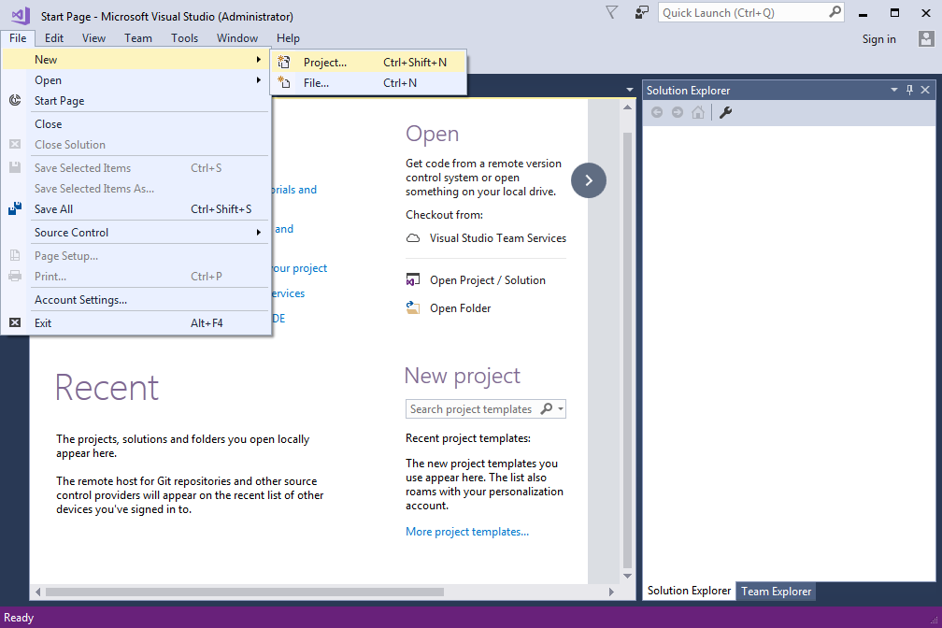This screenshot has width=942, height=628.
Task: Click the Sign in link
Action: tap(878, 39)
